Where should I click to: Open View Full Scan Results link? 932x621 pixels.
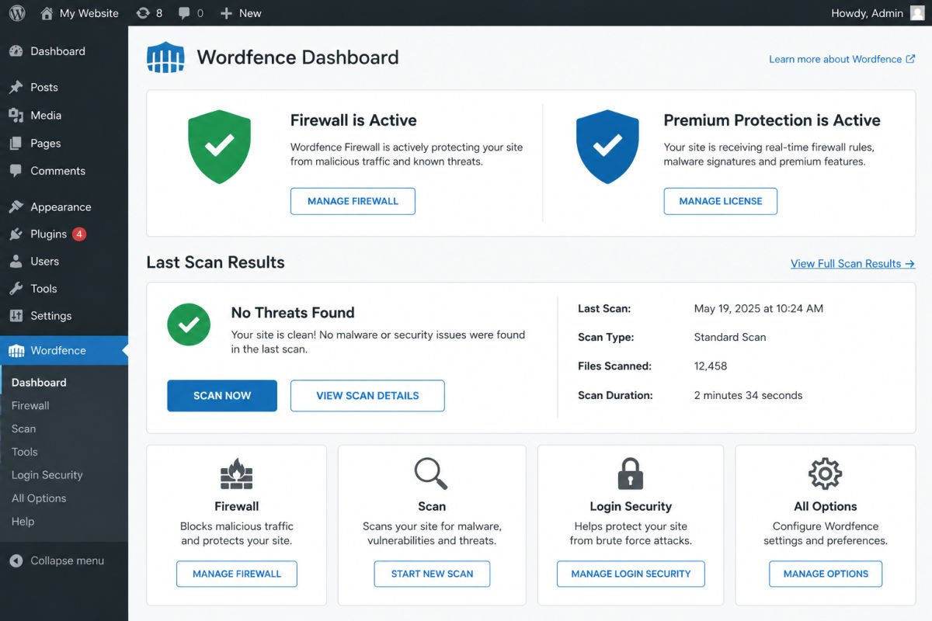pos(853,264)
